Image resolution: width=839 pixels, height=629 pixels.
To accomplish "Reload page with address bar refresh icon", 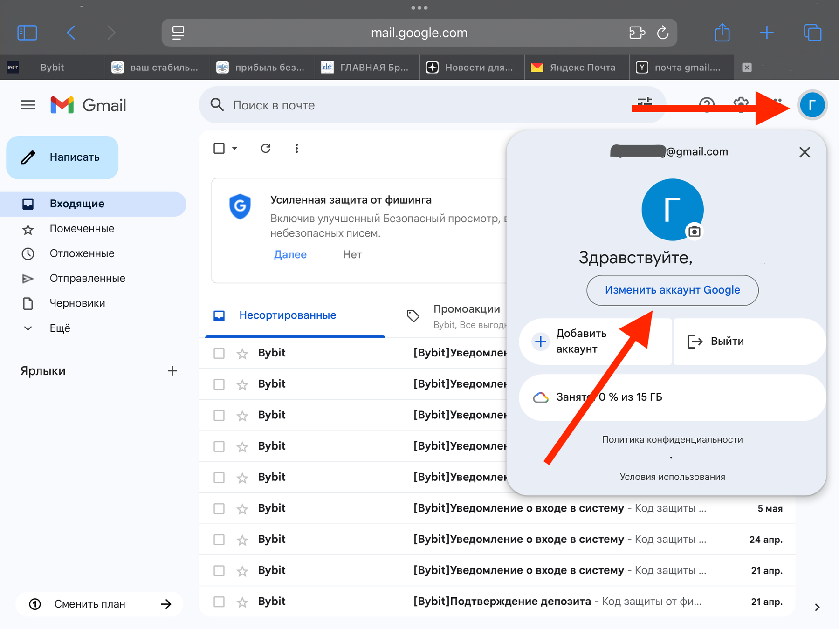I will (x=663, y=33).
